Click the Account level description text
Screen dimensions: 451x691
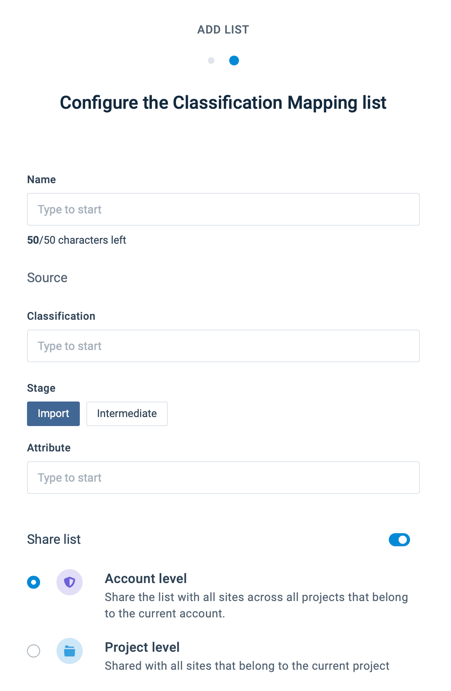click(x=256, y=605)
